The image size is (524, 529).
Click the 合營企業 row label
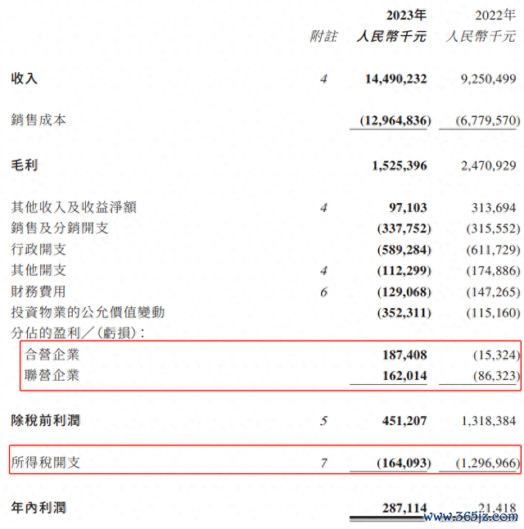coord(52,355)
